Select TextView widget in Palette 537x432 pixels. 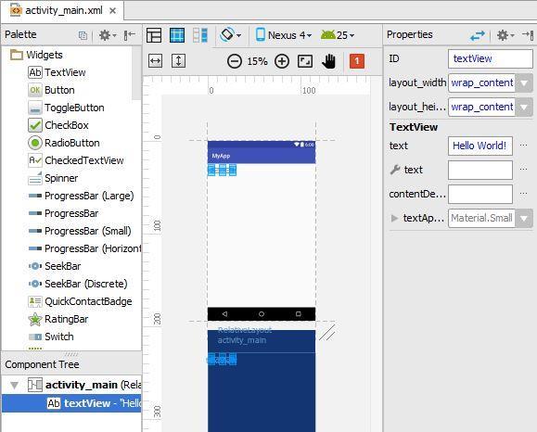click(57, 72)
